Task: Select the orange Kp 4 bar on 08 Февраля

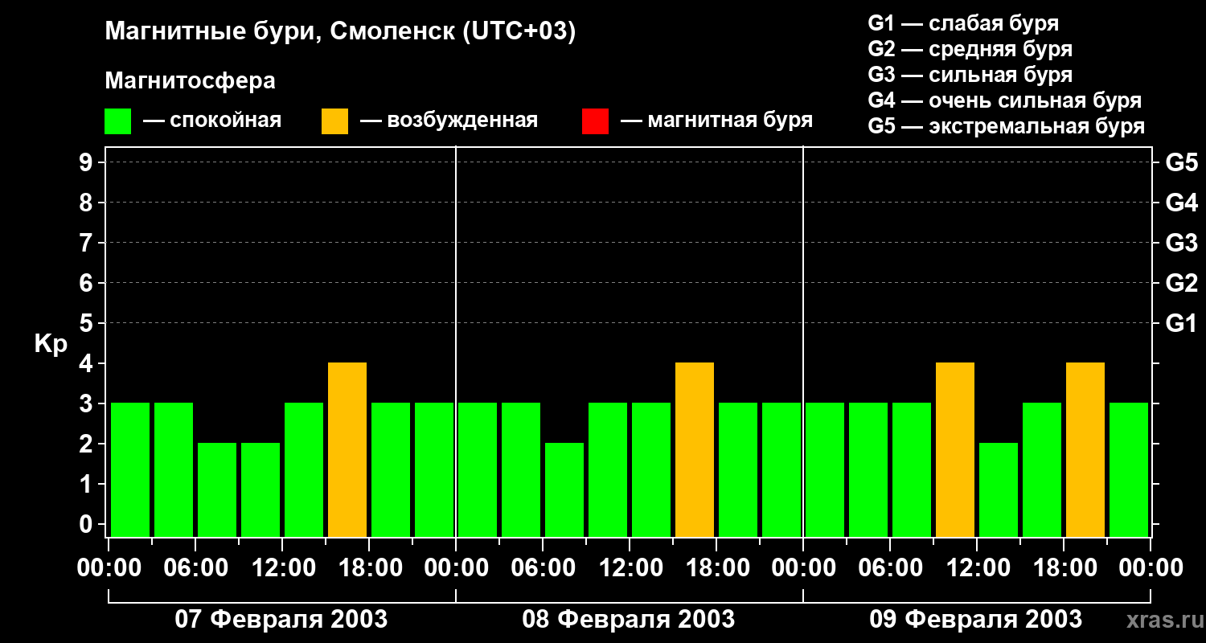Action: (x=695, y=449)
